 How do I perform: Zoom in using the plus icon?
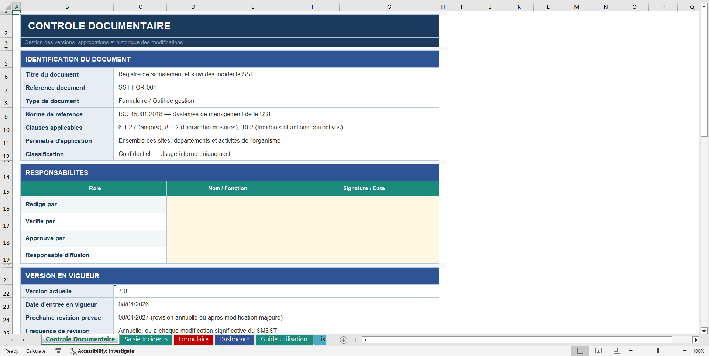[x=685, y=351]
